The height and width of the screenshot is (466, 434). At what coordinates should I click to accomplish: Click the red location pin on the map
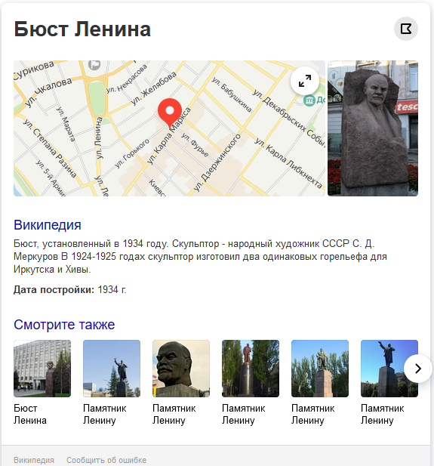170,113
